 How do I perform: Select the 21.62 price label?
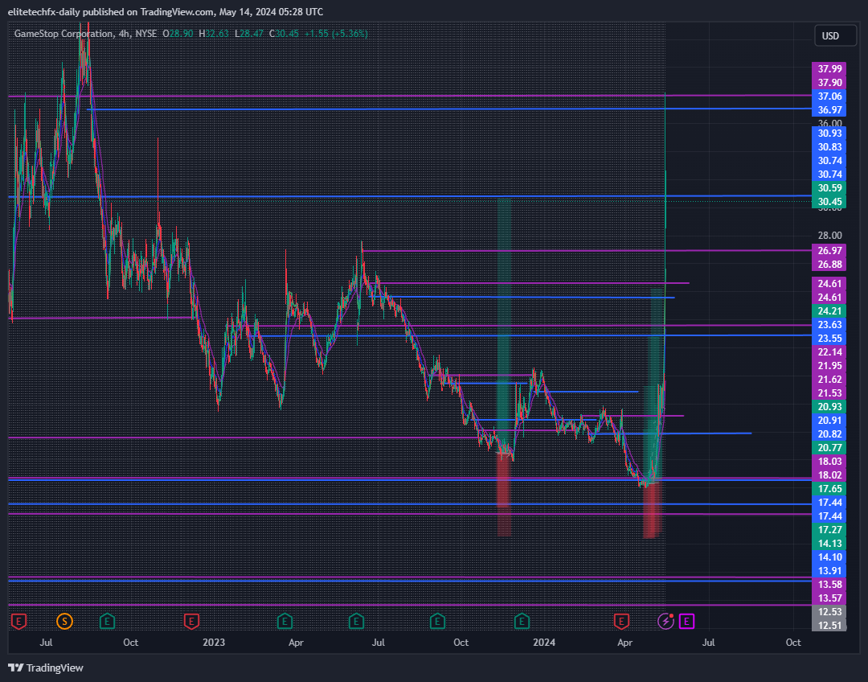[829, 380]
